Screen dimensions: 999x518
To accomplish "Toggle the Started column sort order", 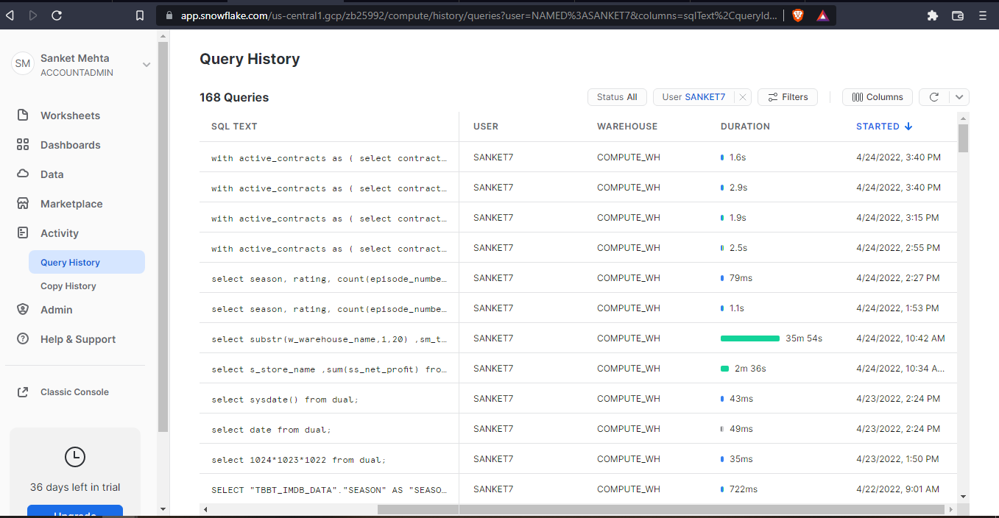I will point(883,126).
